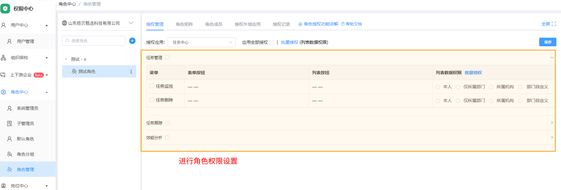Open the three-dot menu for 测试角色
Image resolution: width=561 pixels, height=190 pixels.
[x=131, y=72]
